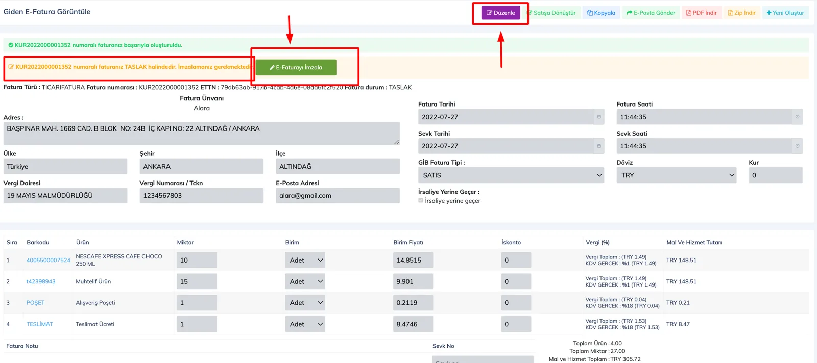Image resolution: width=817 pixels, height=363 pixels.
Task: Open POŞET barcode link
Action: 35,303
